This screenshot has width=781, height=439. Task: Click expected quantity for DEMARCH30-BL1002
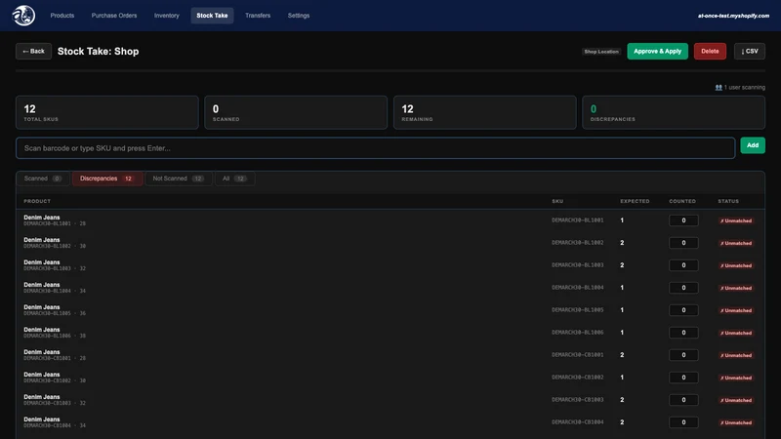[x=622, y=243]
